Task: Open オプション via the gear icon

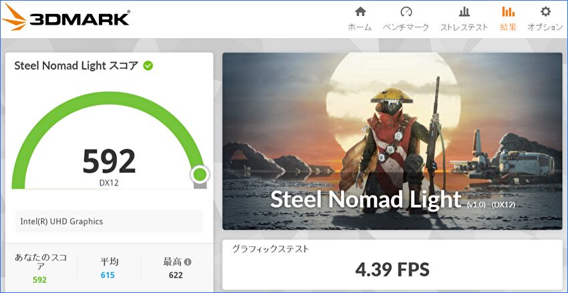Action: [545, 12]
